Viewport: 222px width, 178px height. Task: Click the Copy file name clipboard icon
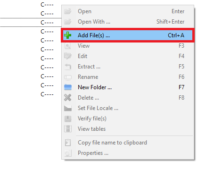(x=68, y=143)
